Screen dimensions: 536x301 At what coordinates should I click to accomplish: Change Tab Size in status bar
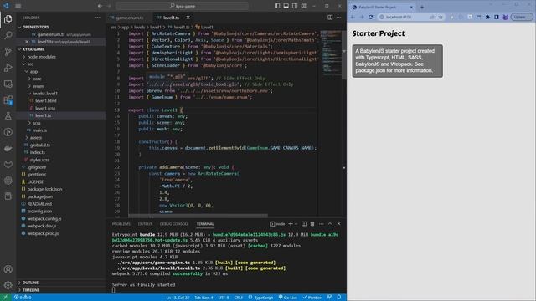click(x=204, y=298)
